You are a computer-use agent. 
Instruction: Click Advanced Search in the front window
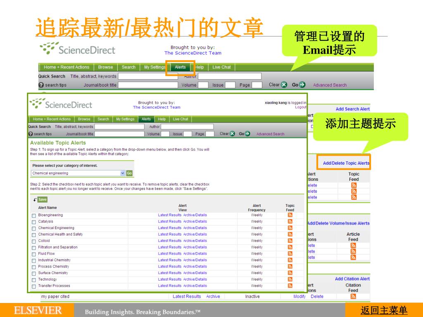(x=270, y=134)
